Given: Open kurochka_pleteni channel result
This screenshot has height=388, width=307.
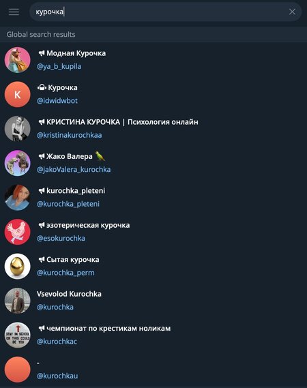Looking at the screenshot, I should [x=153, y=198].
